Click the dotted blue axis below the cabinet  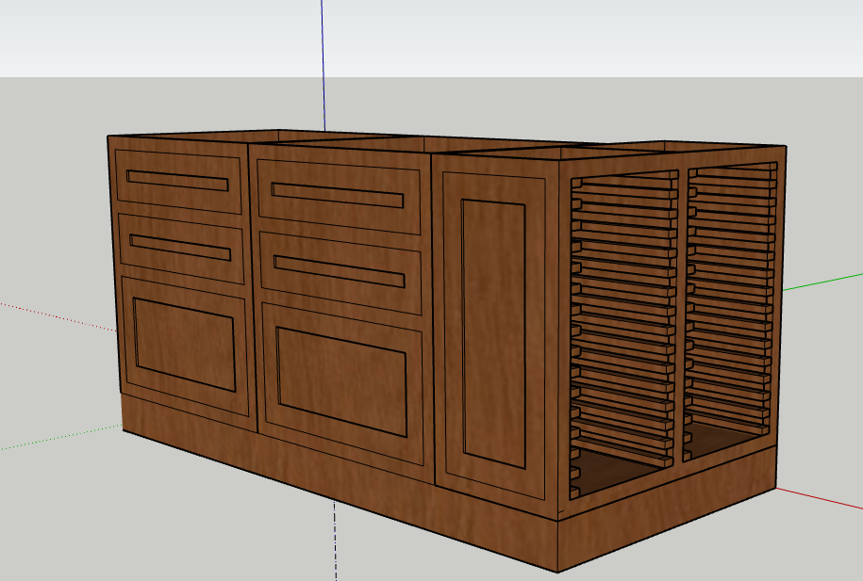pyautogui.click(x=336, y=546)
